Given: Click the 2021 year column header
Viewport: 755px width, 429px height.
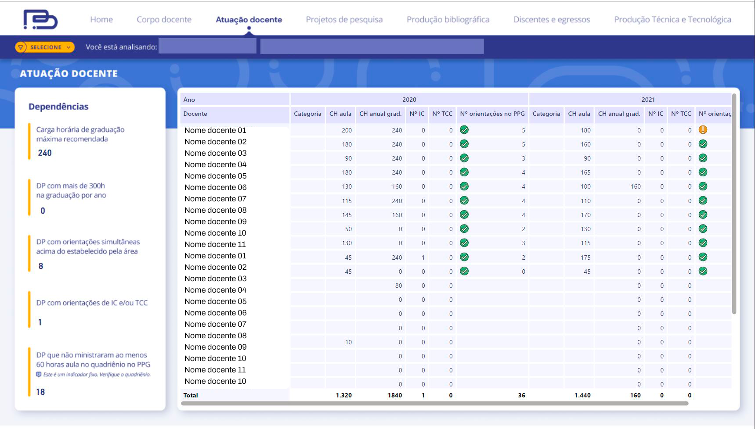Looking at the screenshot, I should [x=648, y=100].
